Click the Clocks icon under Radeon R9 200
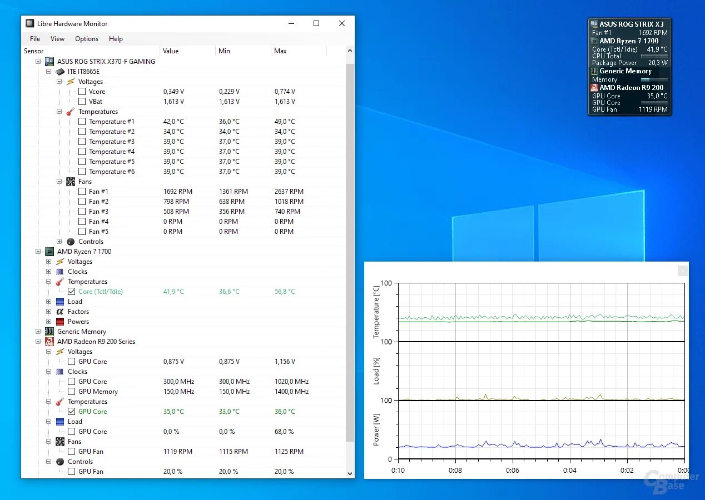705x500 pixels. (x=60, y=372)
